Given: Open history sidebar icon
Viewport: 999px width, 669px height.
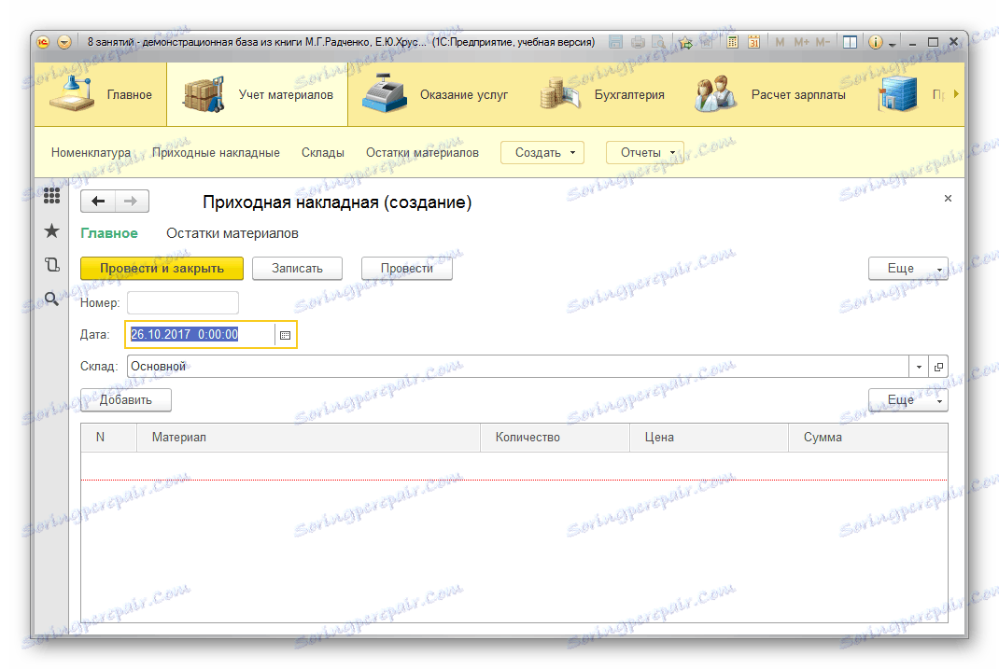Looking at the screenshot, I should (51, 265).
